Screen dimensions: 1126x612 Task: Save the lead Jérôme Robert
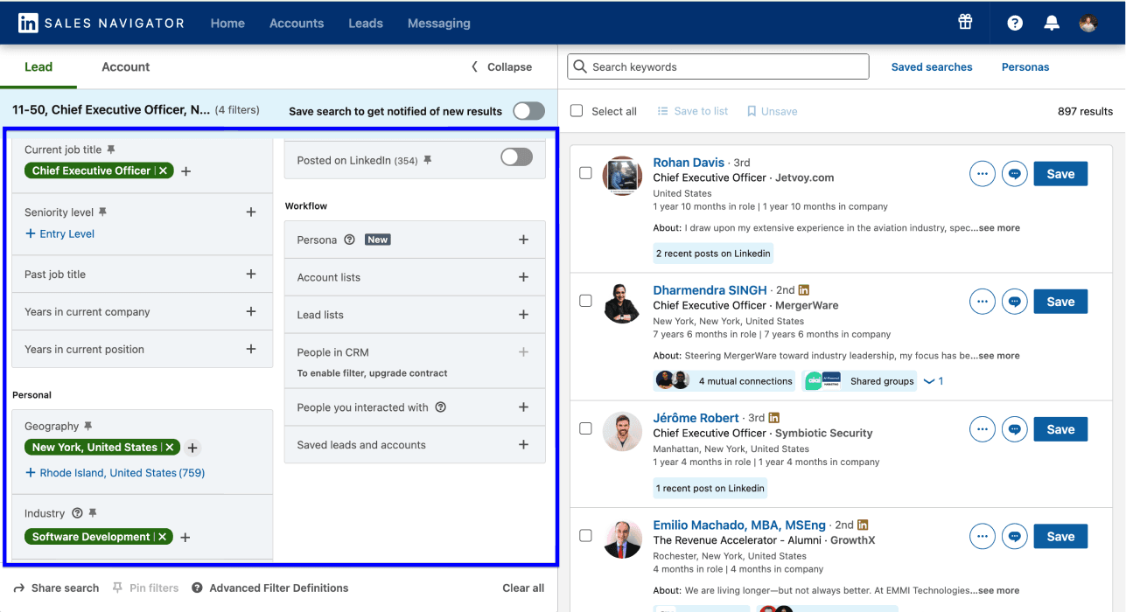pyautogui.click(x=1060, y=428)
